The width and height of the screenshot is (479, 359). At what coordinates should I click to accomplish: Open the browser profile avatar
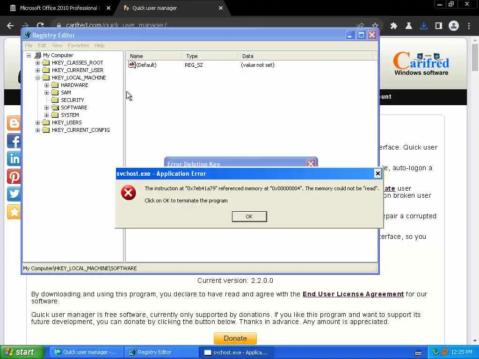pos(454,26)
